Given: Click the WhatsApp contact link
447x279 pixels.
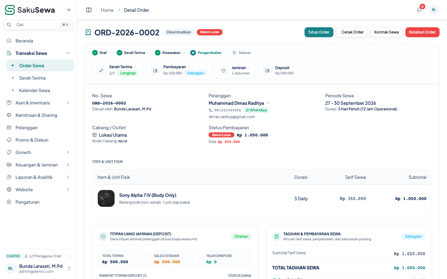Looking at the screenshot, I should [256, 110].
